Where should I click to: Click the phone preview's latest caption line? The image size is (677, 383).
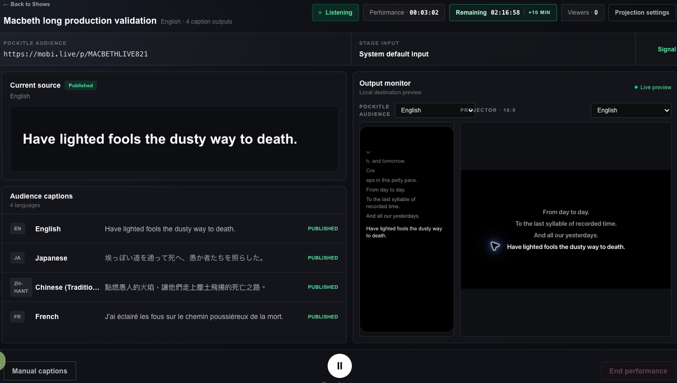tap(404, 232)
